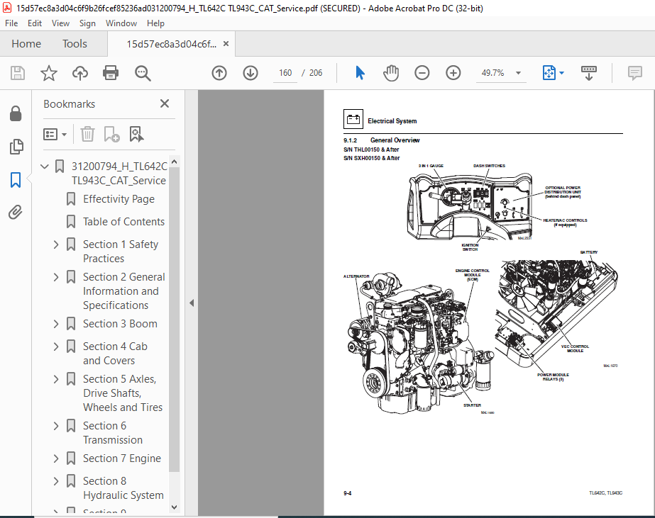Print the document with printer icon
This screenshot has width=655, height=518.
coord(111,73)
